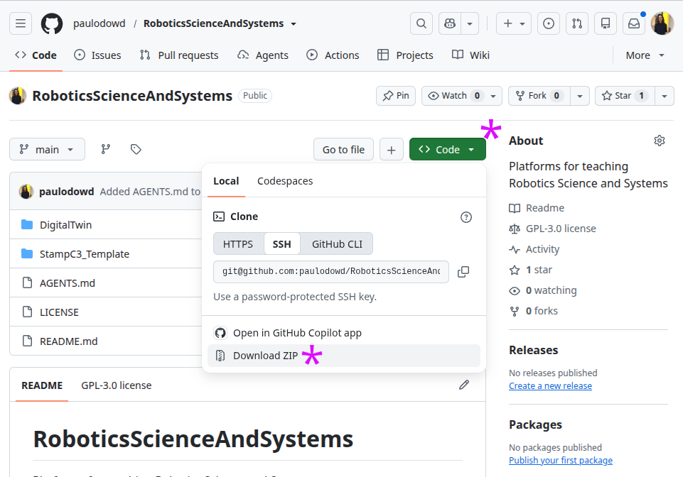Open pull requests header icon

(577, 23)
